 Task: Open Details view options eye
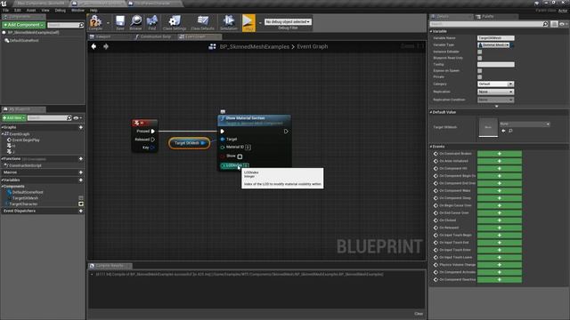pyautogui.click(x=564, y=24)
